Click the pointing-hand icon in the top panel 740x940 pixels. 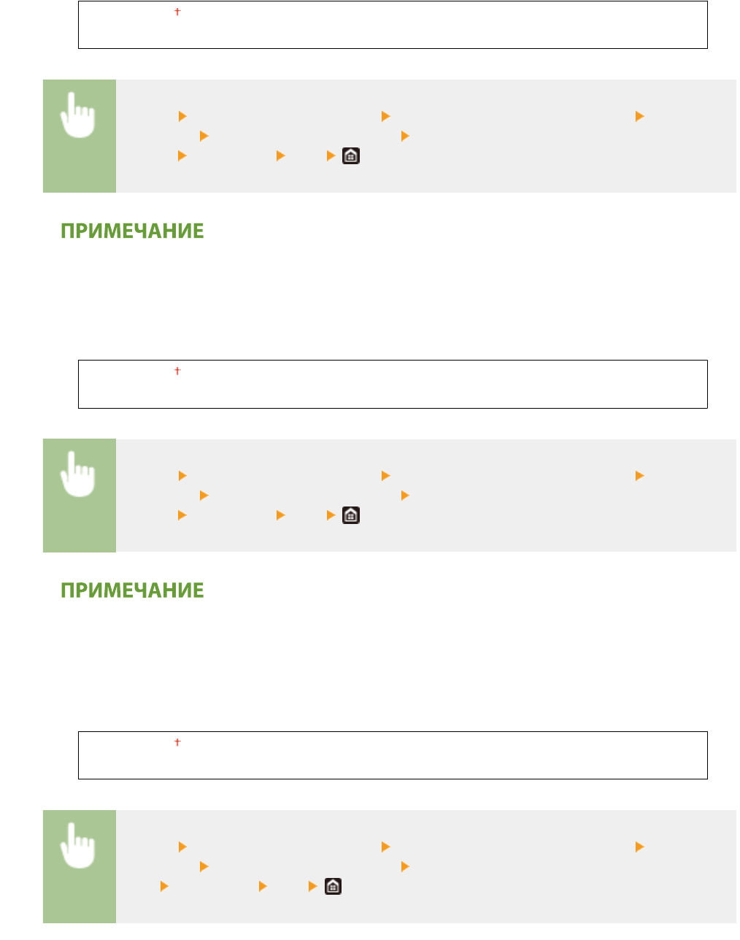point(80,115)
